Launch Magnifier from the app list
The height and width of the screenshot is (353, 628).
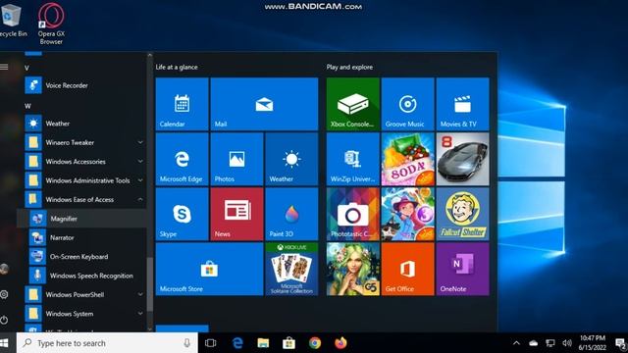click(x=81, y=219)
